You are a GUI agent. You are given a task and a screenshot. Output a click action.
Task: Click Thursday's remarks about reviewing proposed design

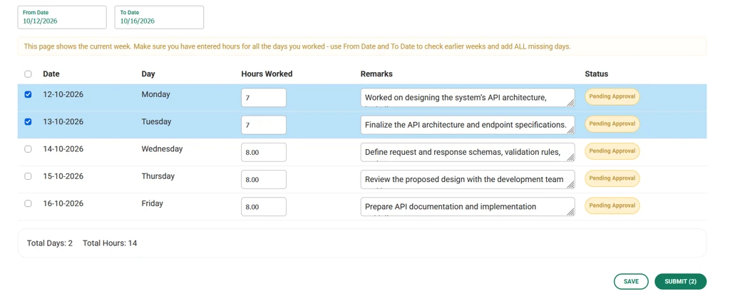tap(468, 180)
